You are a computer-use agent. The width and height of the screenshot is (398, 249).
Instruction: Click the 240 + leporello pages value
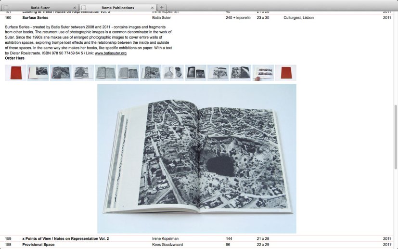tap(238, 18)
